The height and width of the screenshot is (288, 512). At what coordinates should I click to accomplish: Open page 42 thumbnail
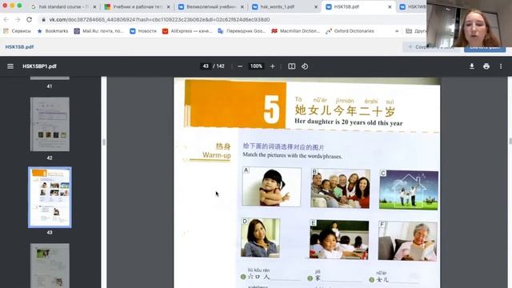(50, 125)
